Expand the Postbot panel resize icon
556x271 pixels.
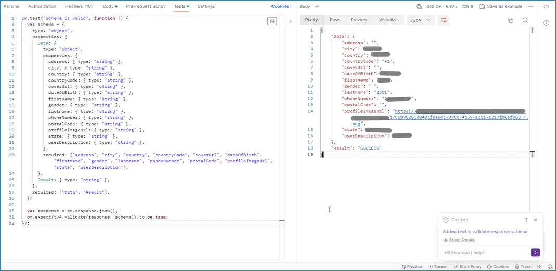tap(526, 220)
